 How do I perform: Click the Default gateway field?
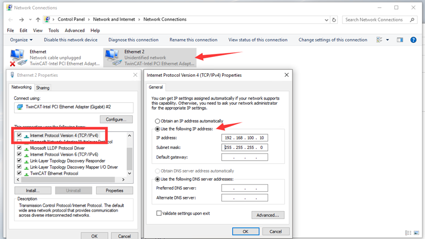click(245, 157)
